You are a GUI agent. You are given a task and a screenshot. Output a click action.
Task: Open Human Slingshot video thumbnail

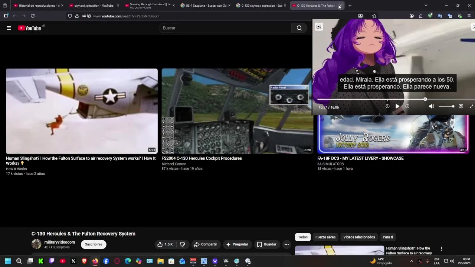click(82, 111)
